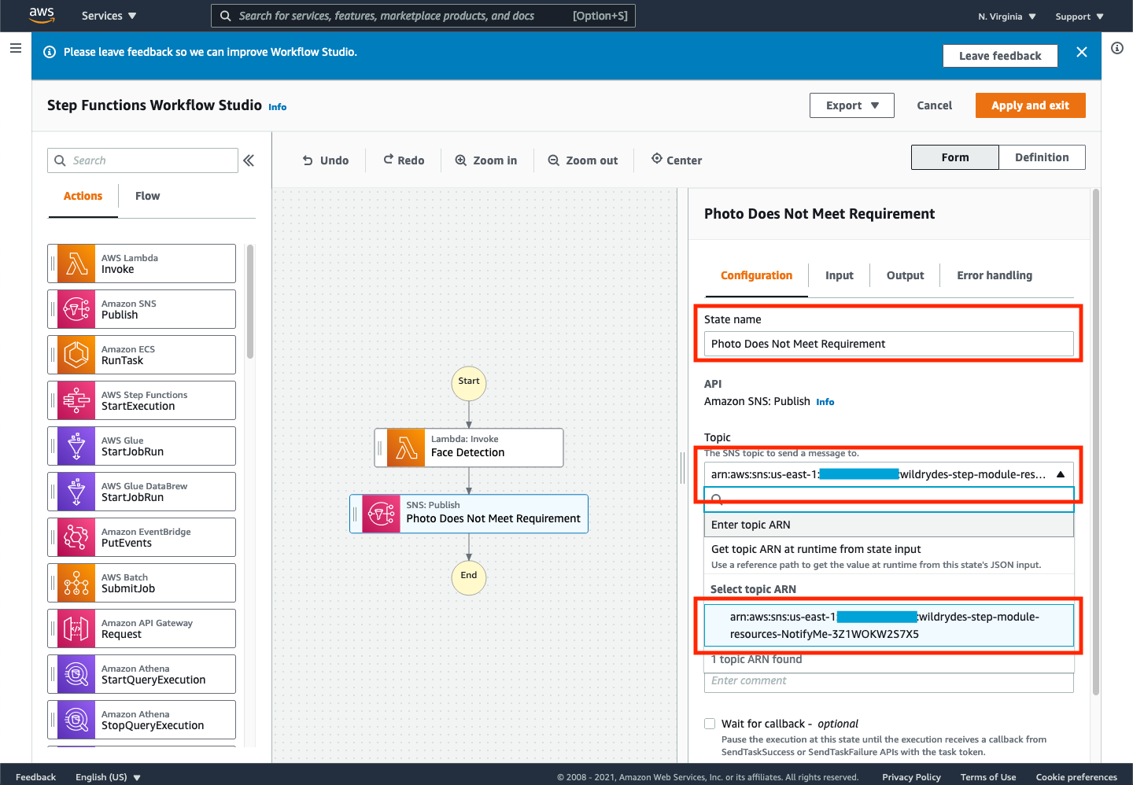The image size is (1133, 785).
Task: Redo the workflow change
Action: point(404,160)
